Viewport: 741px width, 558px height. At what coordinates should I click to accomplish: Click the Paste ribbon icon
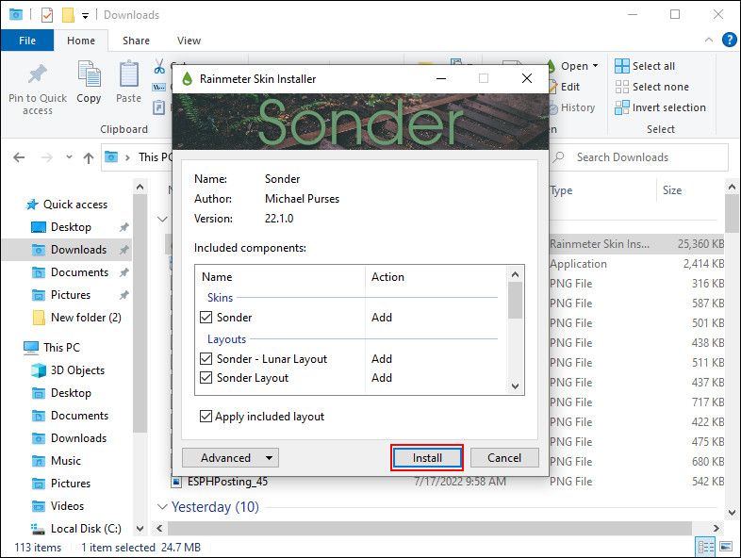(128, 74)
